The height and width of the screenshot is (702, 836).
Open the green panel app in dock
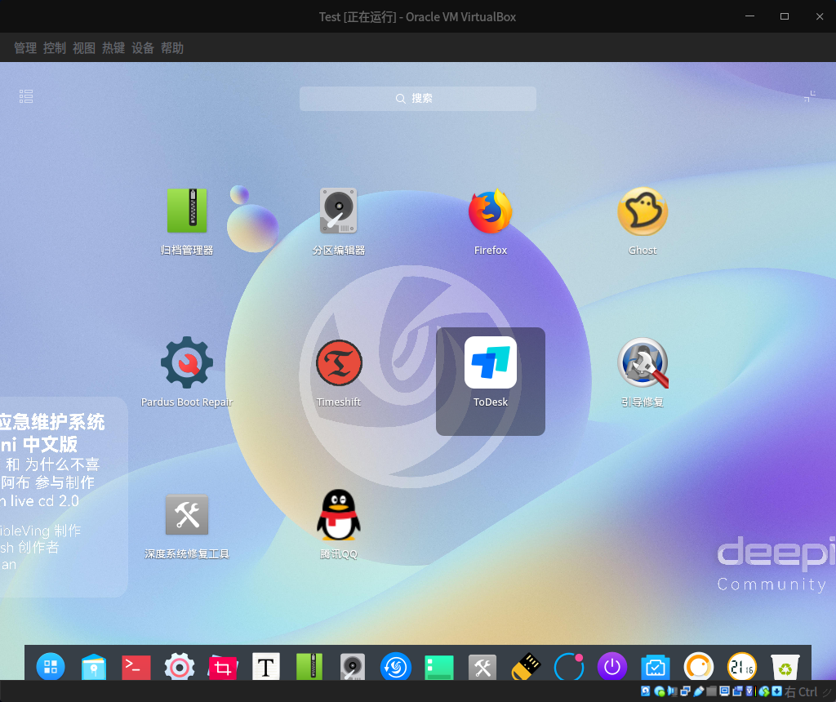click(438, 667)
